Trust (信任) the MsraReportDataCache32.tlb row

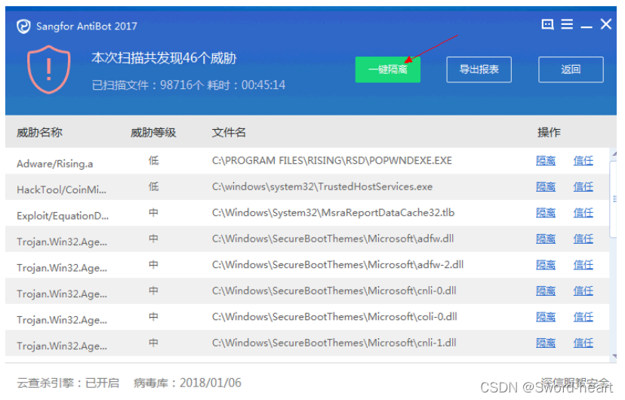pos(583,213)
